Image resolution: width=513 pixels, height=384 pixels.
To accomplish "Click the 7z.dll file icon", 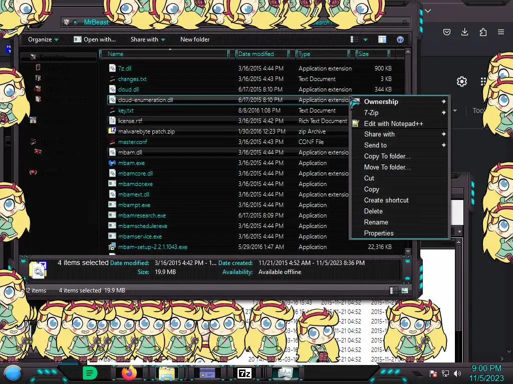I will tap(112, 68).
